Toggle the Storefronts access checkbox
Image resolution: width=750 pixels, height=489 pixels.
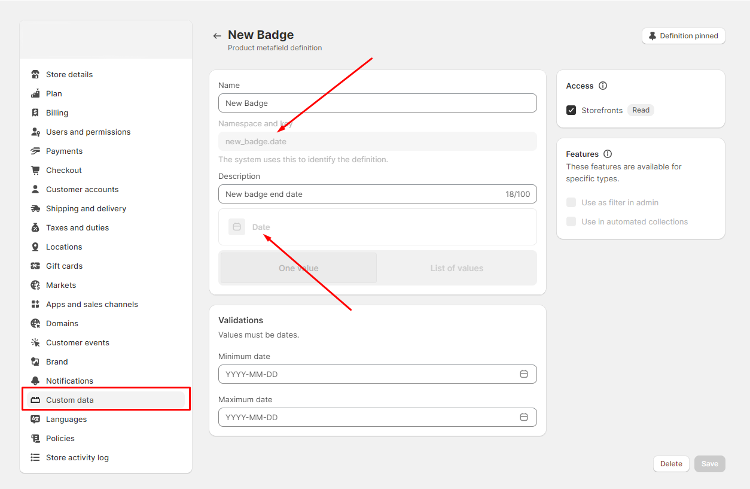click(571, 110)
